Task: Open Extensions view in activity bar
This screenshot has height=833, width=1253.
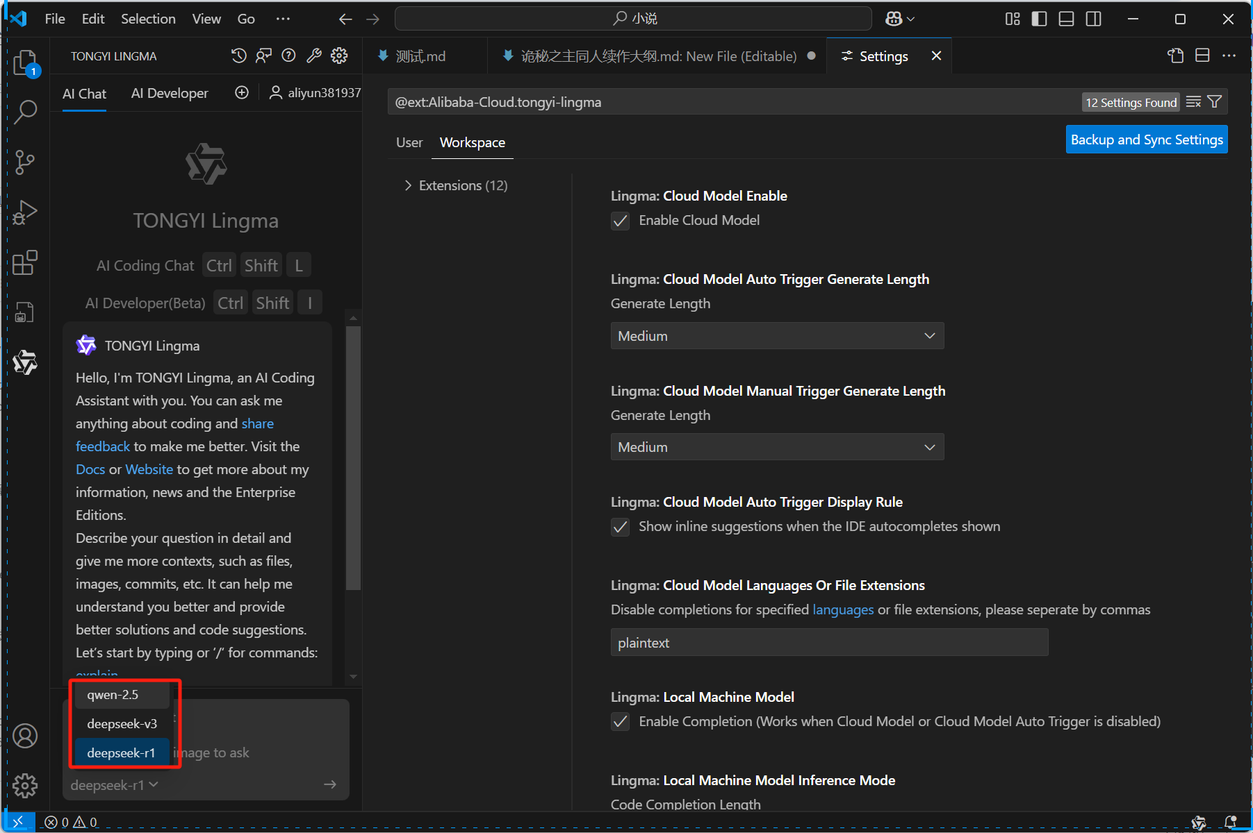Action: click(x=26, y=262)
